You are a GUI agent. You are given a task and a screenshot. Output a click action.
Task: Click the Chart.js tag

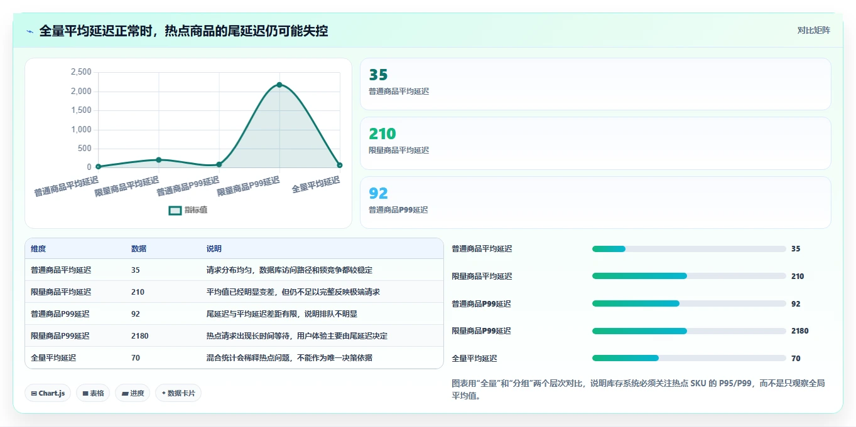(x=48, y=393)
